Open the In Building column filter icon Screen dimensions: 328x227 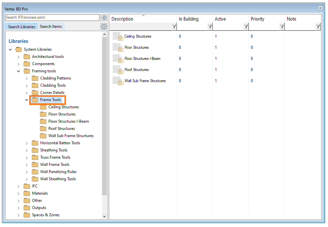(x=210, y=27)
